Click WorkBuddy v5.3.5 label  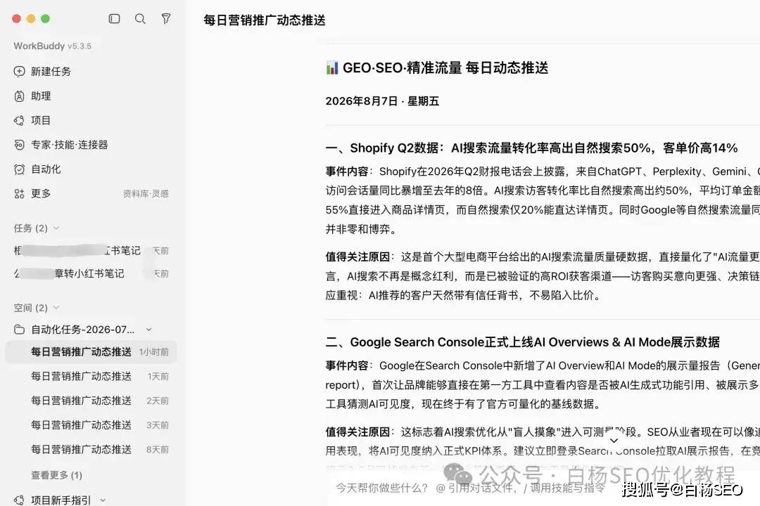52,46
